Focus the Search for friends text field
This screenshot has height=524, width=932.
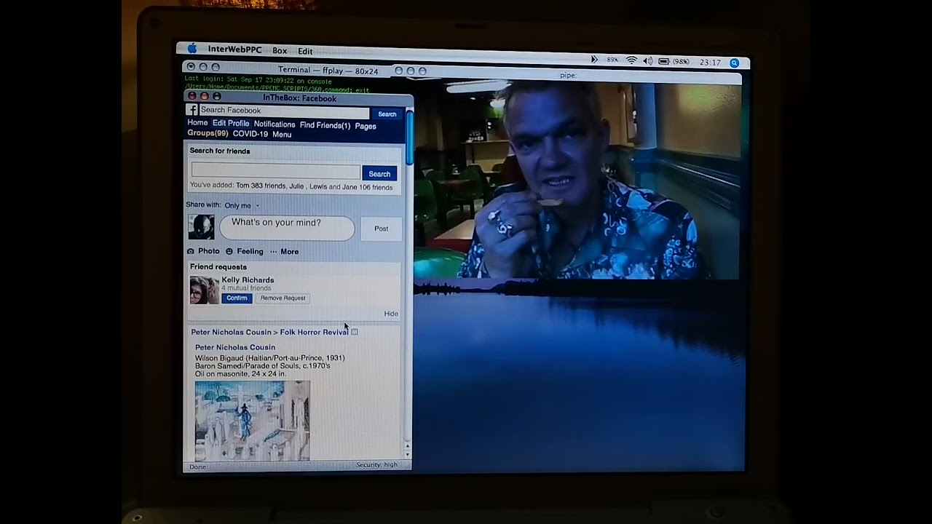[x=275, y=171]
